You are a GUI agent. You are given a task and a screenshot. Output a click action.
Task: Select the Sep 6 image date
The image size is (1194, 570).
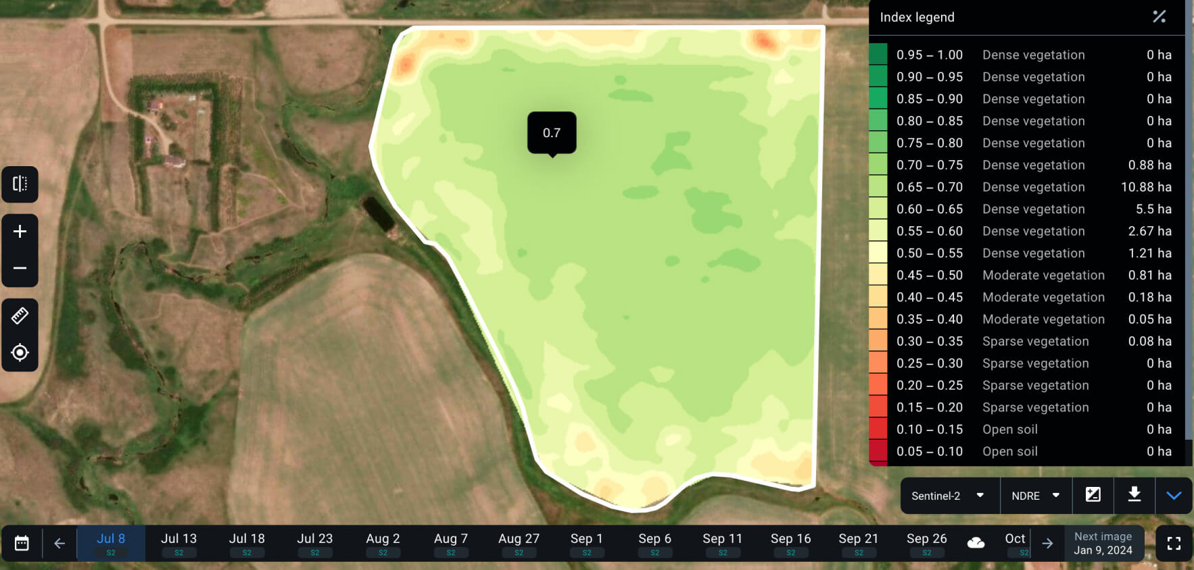(x=655, y=543)
